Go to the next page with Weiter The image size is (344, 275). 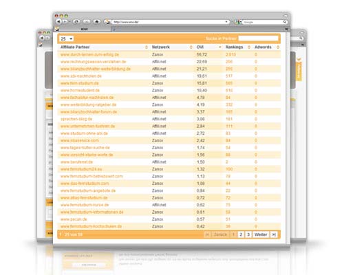click(x=261, y=234)
